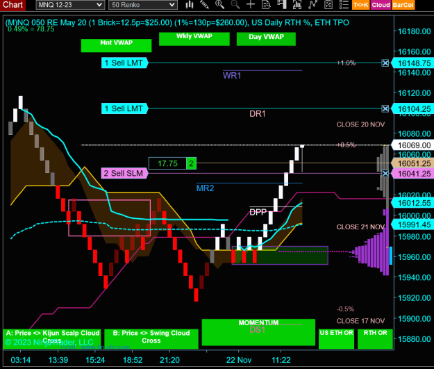The width and height of the screenshot is (434, 369).
Task: Click the 03:14 time axis label
Action: tap(21, 360)
